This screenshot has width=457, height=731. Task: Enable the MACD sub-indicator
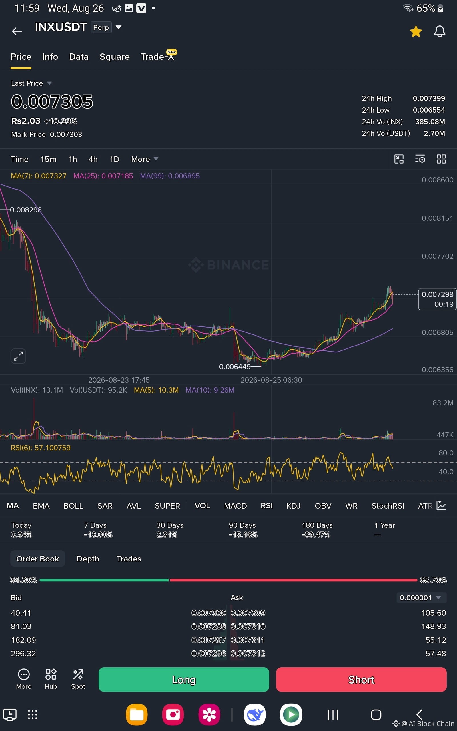click(x=235, y=506)
